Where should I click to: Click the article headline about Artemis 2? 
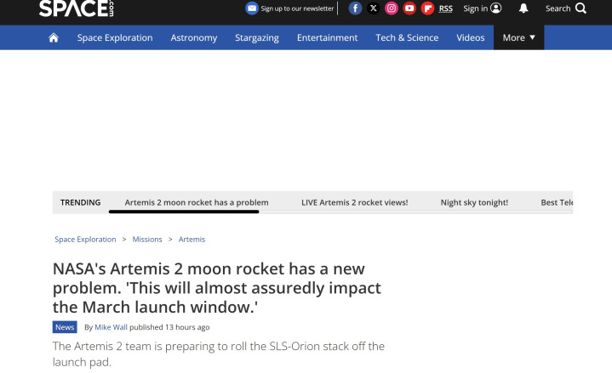tap(216, 288)
